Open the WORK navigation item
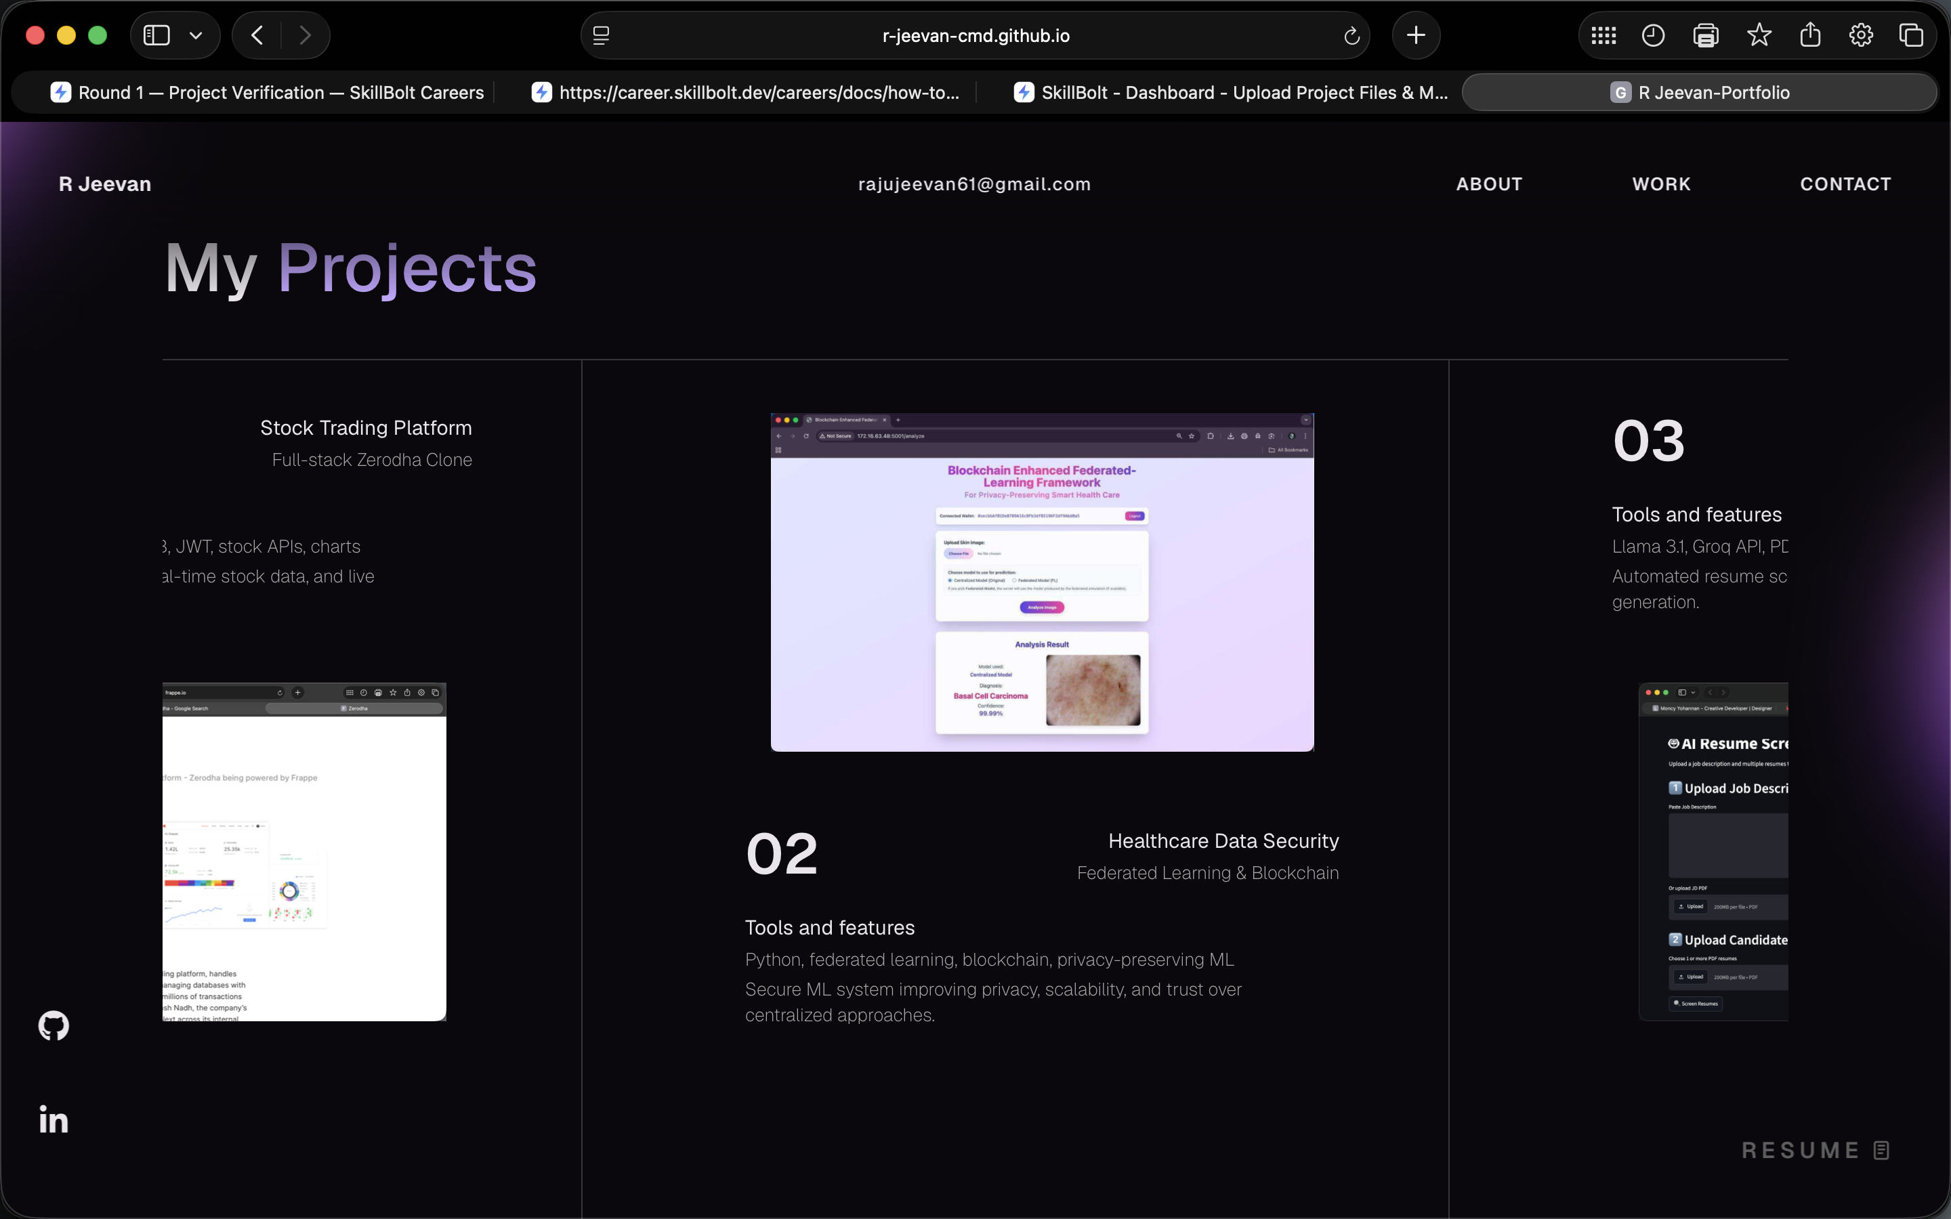 point(1662,184)
